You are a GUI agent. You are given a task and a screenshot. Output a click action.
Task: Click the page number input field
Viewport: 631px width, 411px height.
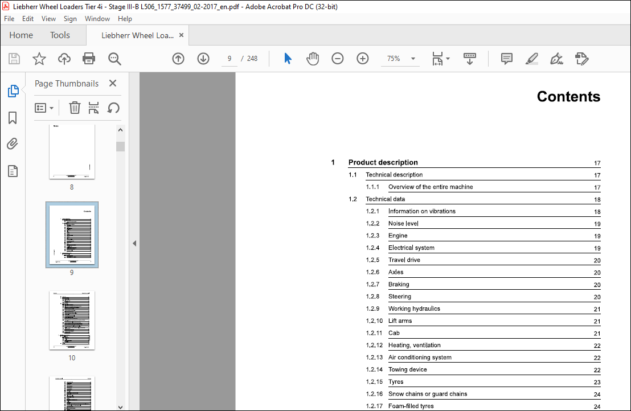click(x=230, y=59)
